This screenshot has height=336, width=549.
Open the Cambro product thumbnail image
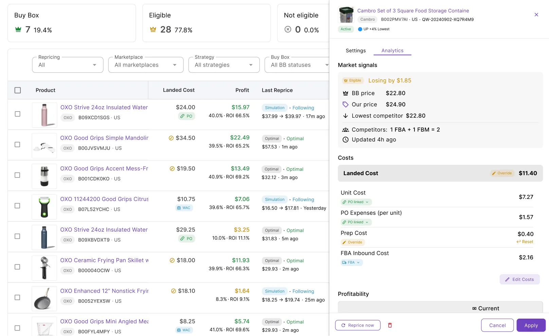[346, 15]
